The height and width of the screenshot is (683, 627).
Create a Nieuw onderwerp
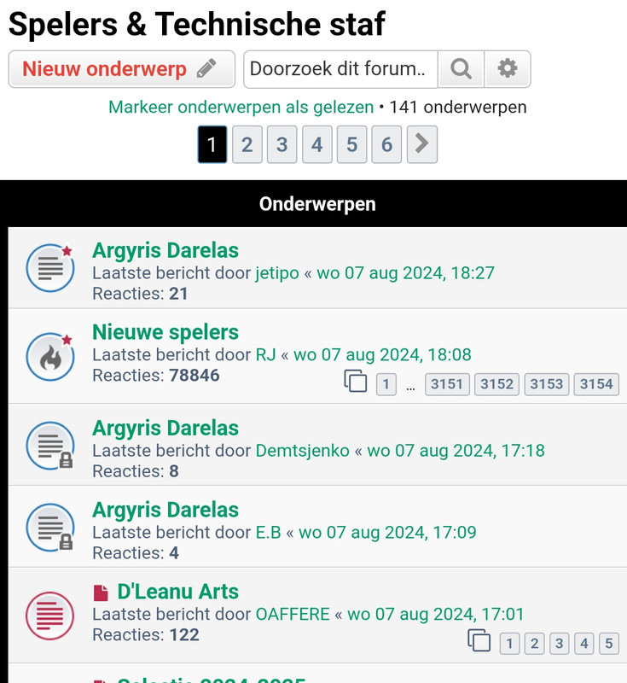coord(122,69)
